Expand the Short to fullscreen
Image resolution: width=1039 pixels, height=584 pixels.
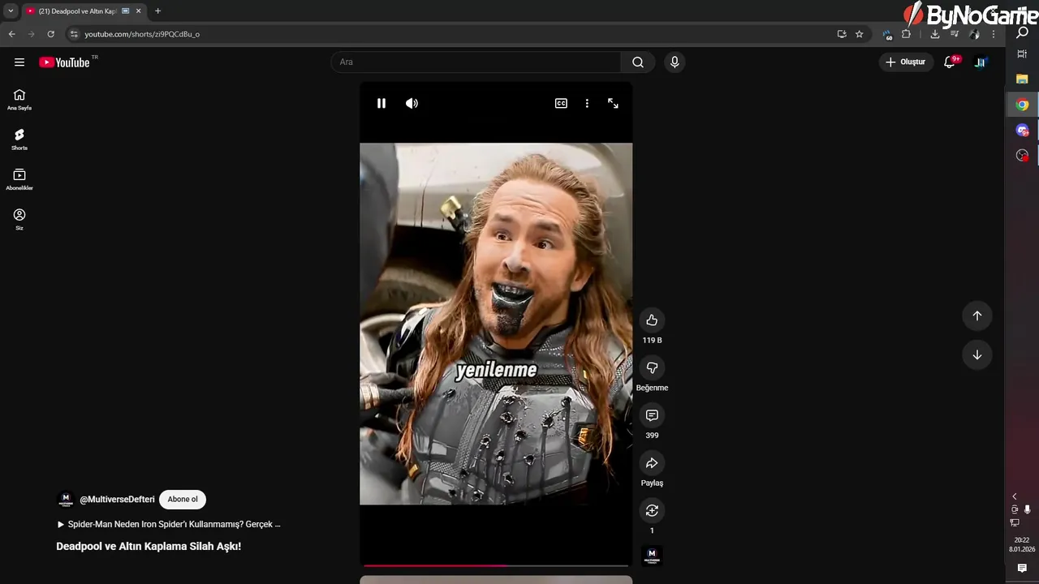(613, 103)
